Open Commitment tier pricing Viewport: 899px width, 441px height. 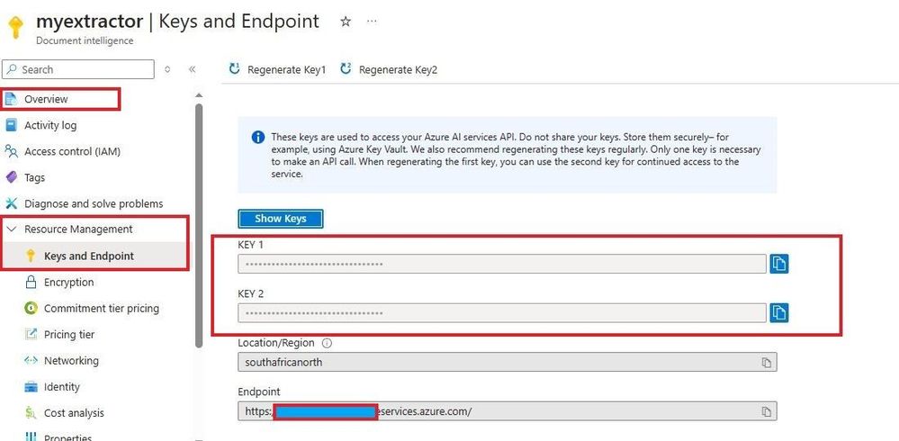(102, 308)
